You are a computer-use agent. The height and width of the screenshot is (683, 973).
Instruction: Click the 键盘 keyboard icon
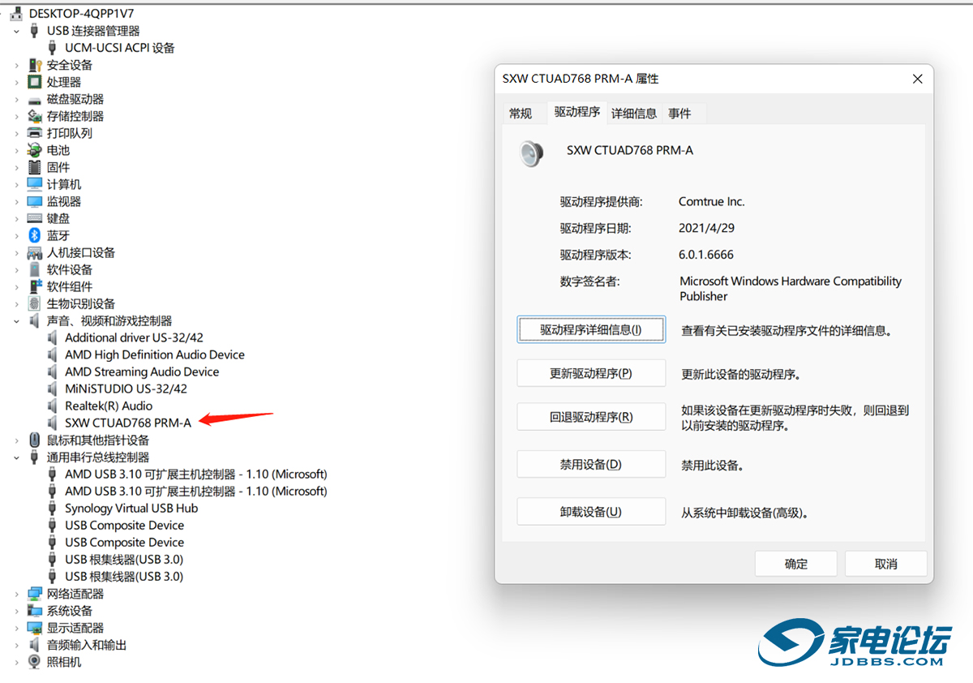[x=34, y=218]
